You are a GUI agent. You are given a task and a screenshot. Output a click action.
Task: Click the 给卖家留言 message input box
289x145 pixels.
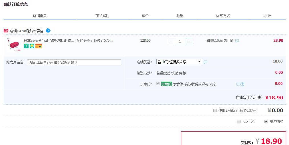74,62
